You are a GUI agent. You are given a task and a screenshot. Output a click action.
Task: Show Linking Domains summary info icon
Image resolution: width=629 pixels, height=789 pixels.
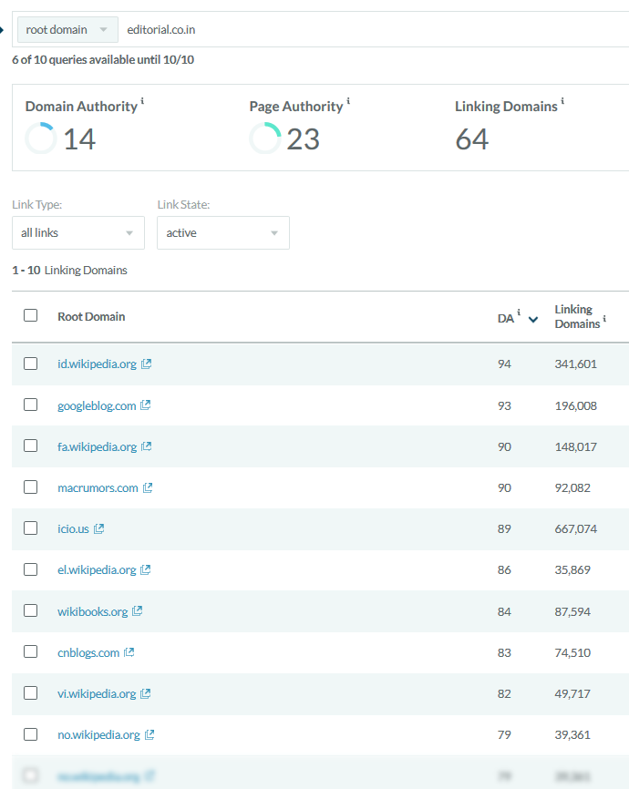562,101
